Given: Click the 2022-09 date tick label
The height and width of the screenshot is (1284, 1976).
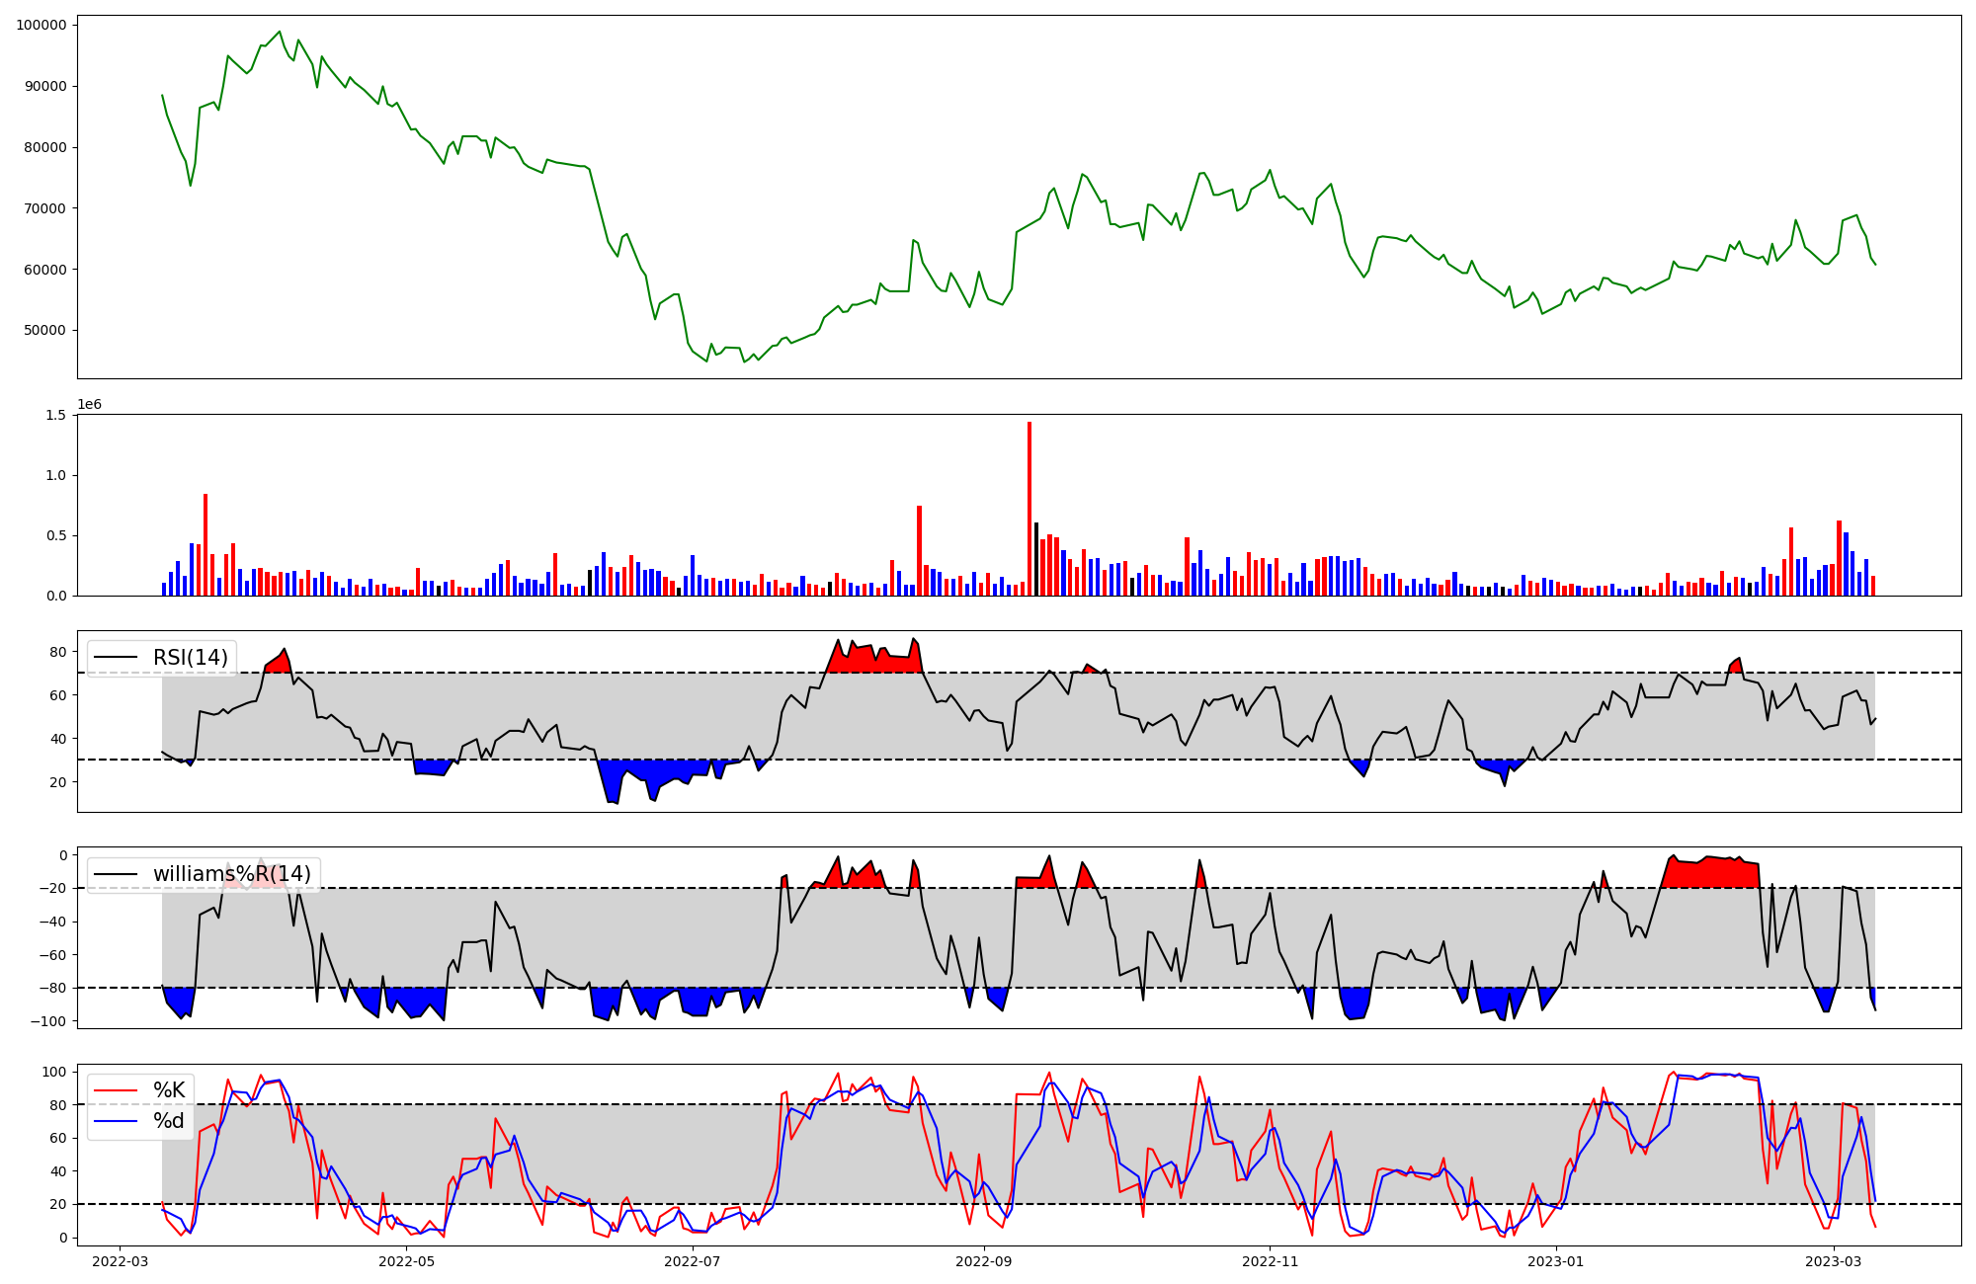Looking at the screenshot, I should [985, 1261].
